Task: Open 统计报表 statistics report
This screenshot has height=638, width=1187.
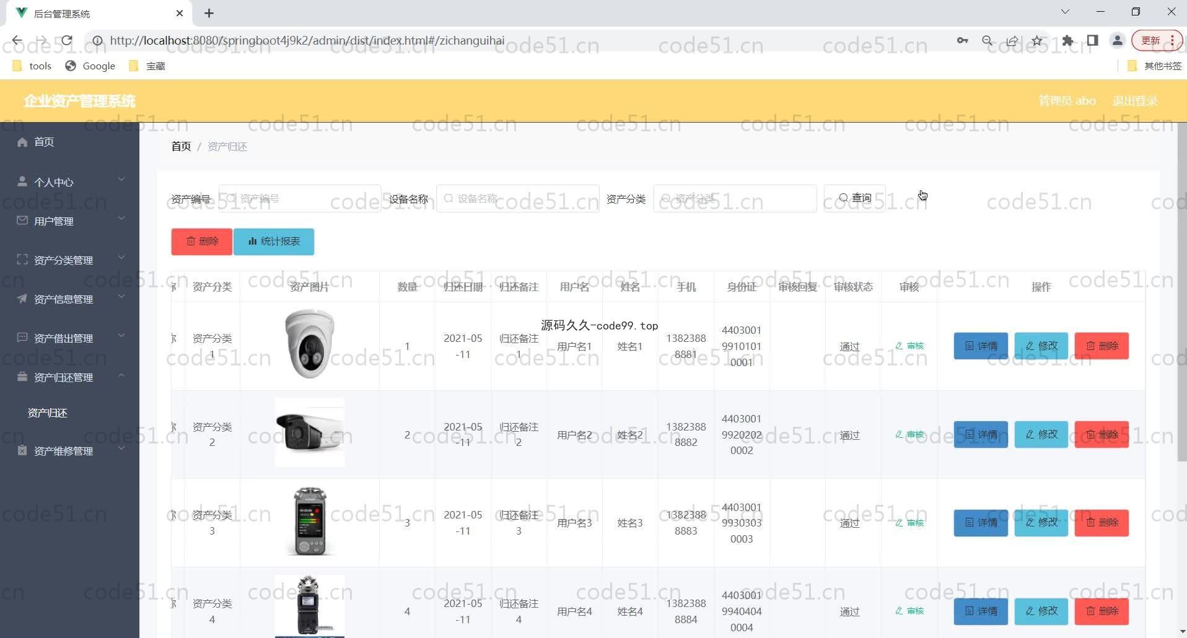Action: click(274, 241)
